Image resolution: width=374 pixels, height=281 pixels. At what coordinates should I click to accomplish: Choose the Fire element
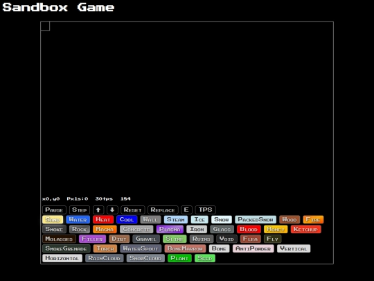pos(313,219)
